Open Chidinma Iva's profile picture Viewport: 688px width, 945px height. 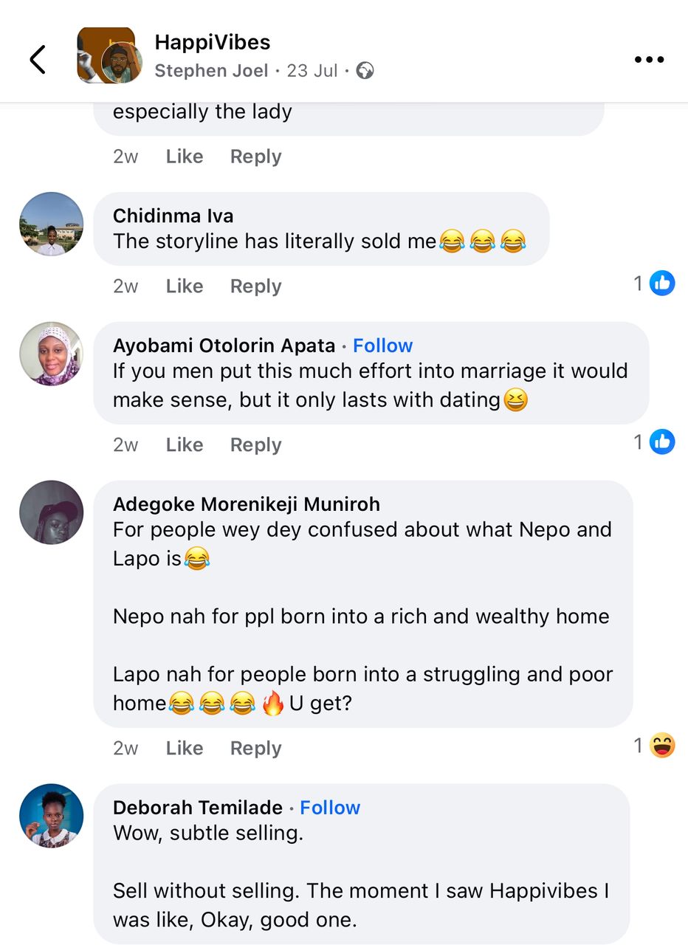pyautogui.click(x=51, y=224)
